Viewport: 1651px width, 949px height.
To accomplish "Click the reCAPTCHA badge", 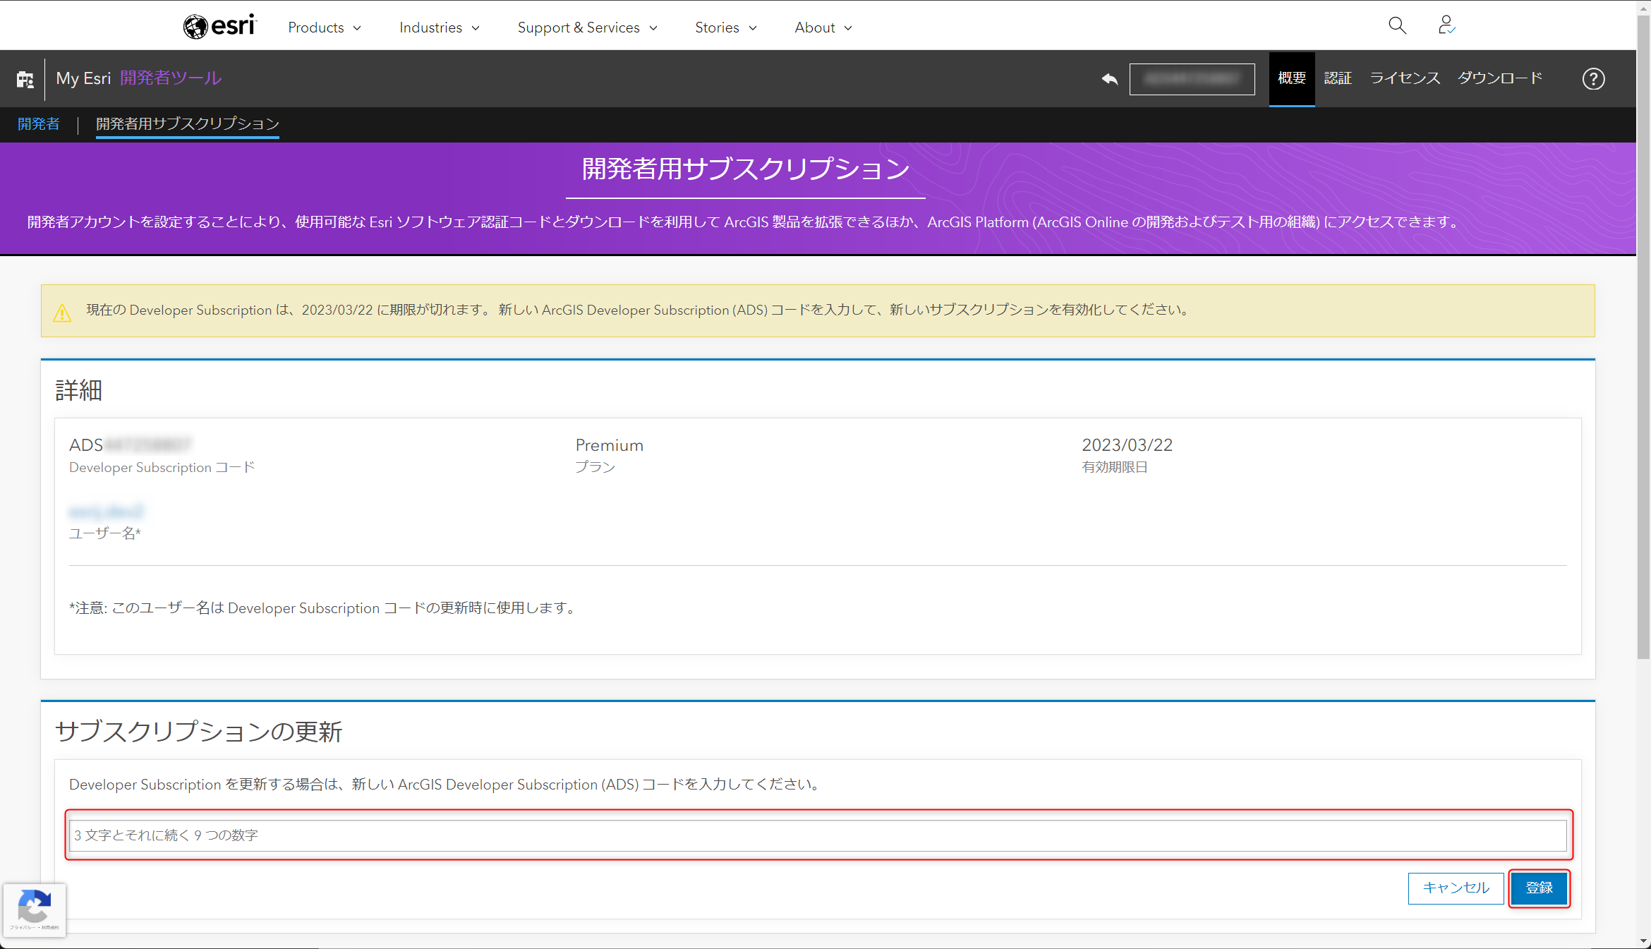I will pyautogui.click(x=35, y=910).
